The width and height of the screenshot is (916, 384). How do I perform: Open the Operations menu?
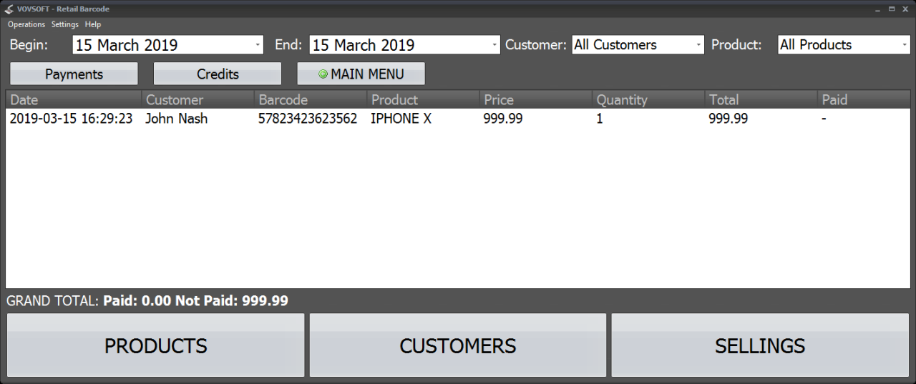(x=26, y=24)
